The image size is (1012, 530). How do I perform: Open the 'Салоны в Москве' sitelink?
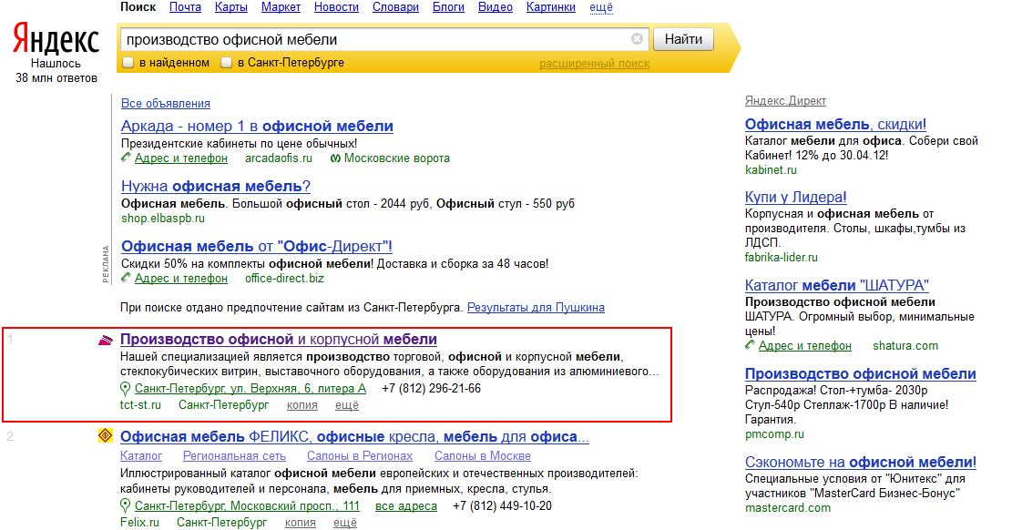click(x=482, y=455)
